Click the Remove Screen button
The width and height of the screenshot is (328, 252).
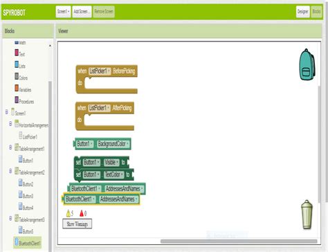pos(104,12)
